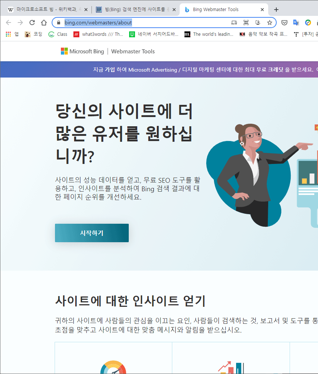Open the what3words bookmark
Image resolution: width=318 pixels, height=374 pixels.
98,34
